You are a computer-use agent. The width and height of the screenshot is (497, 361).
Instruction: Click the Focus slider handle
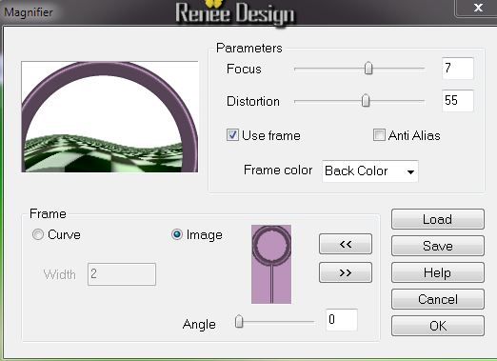pos(368,68)
